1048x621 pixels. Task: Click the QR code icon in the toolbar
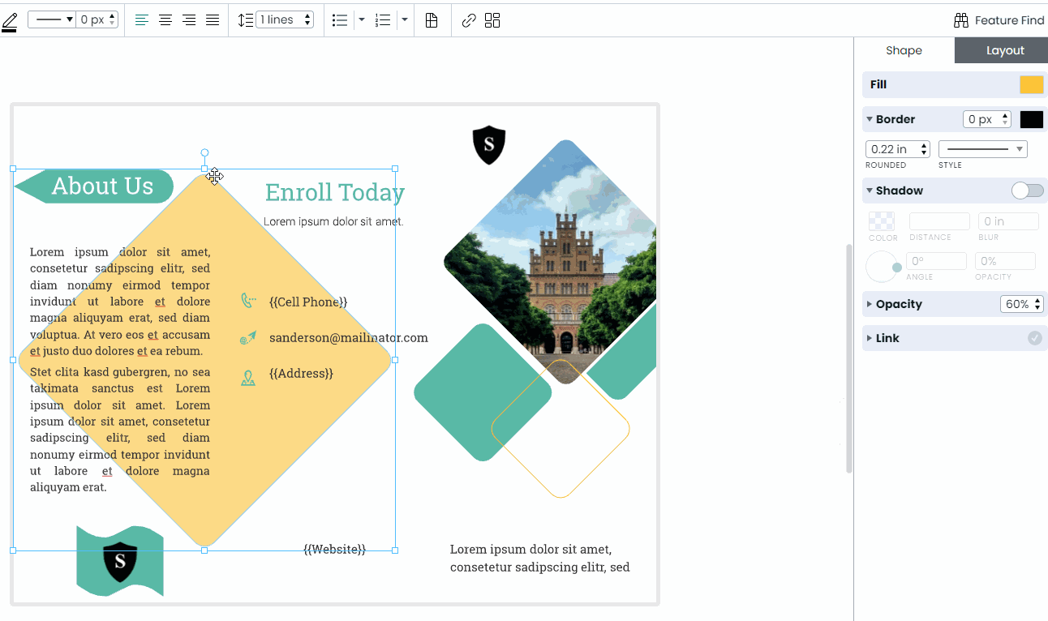[x=492, y=19]
